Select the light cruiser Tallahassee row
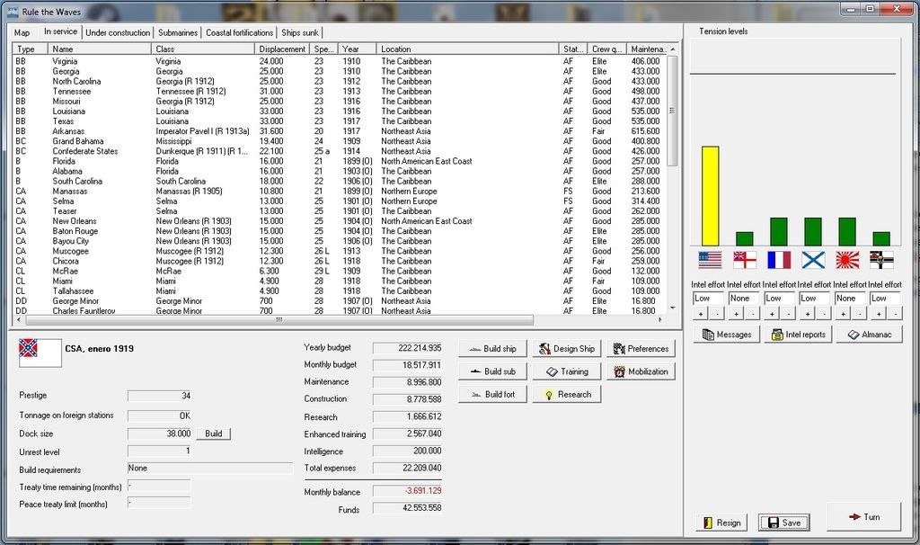Screen dimensions: 920x545 (339, 290)
